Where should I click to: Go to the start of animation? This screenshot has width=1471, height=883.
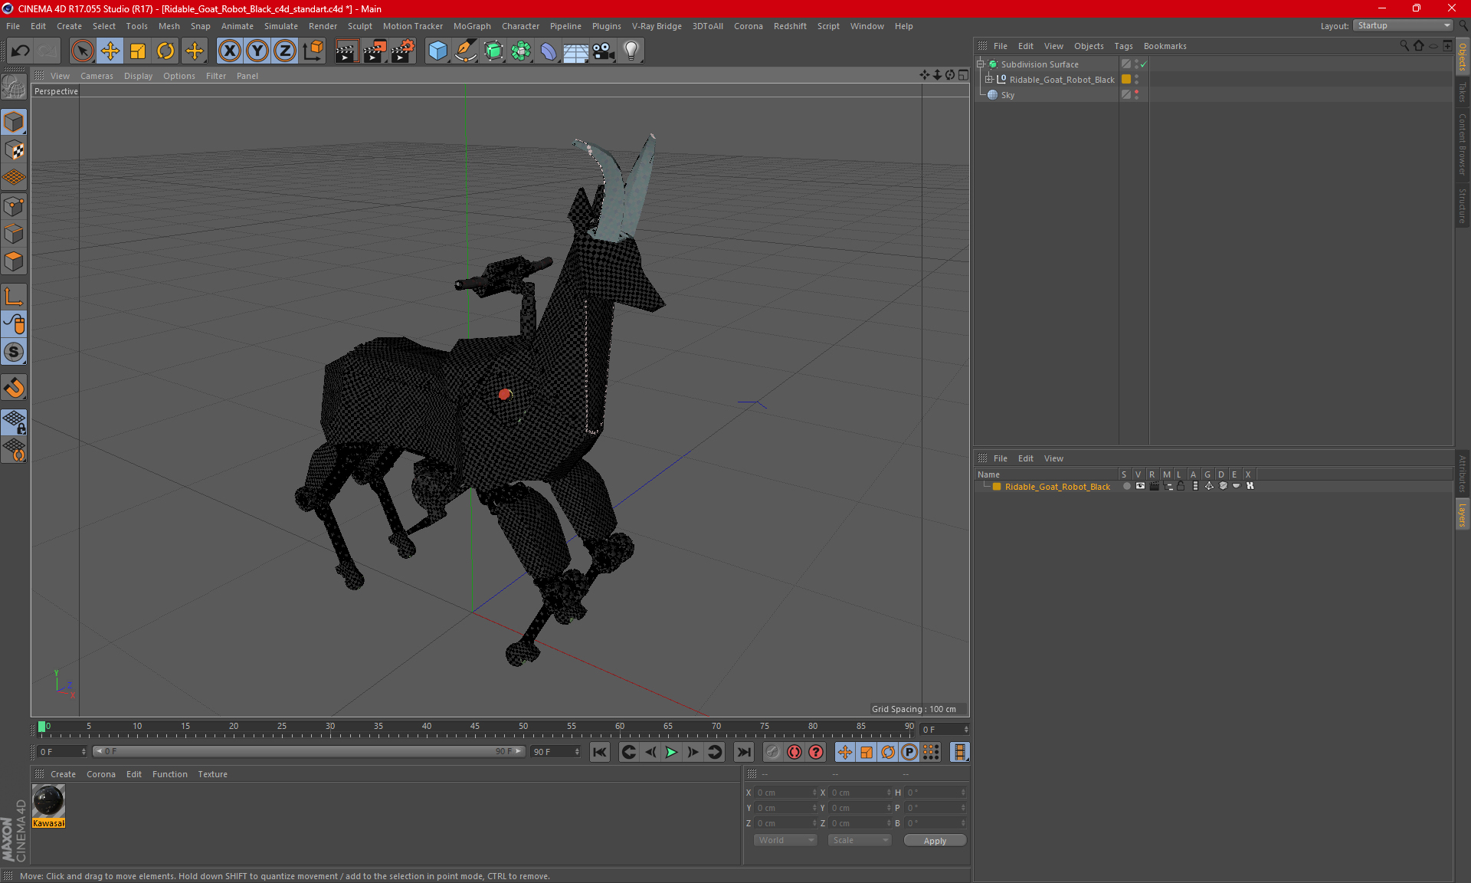[x=600, y=752]
